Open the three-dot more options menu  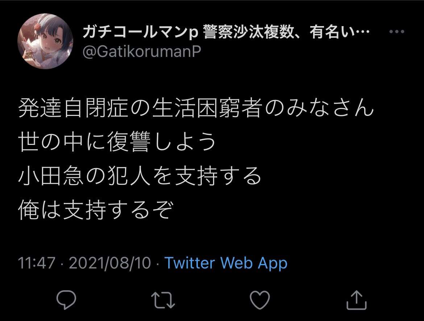coord(397,32)
